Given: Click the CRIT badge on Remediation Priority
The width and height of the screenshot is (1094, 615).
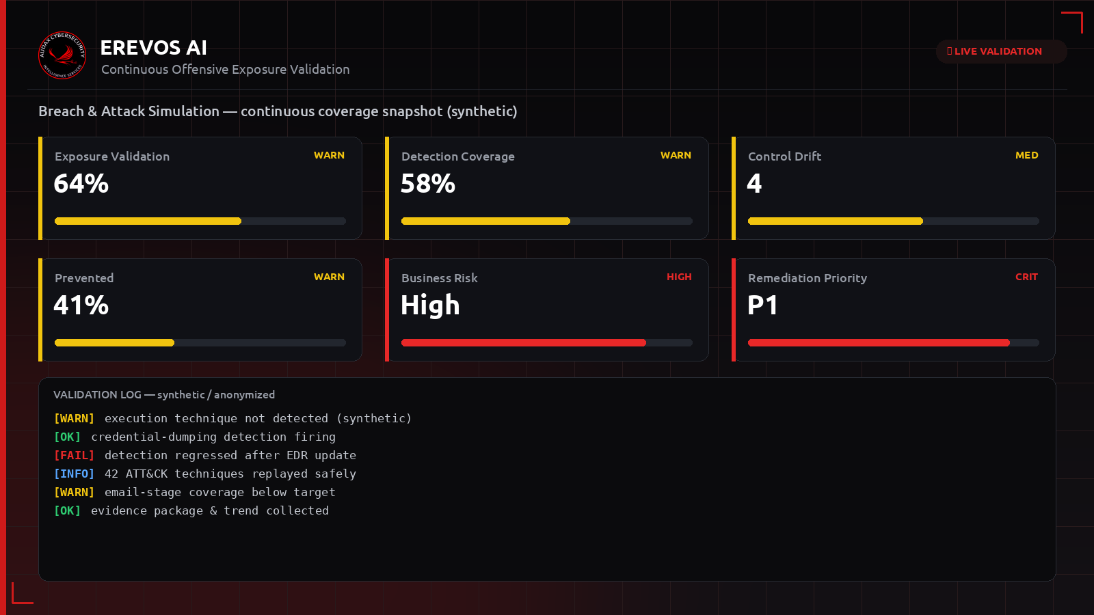Looking at the screenshot, I should [1026, 277].
